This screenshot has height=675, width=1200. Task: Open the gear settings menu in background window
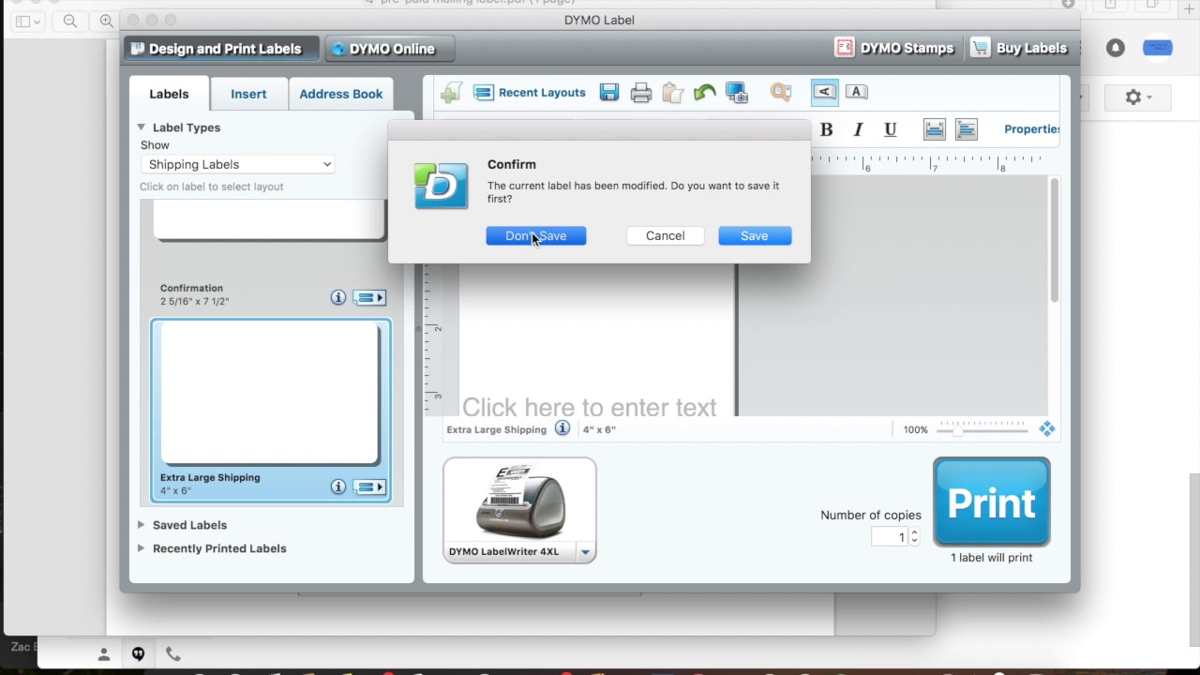[1138, 97]
